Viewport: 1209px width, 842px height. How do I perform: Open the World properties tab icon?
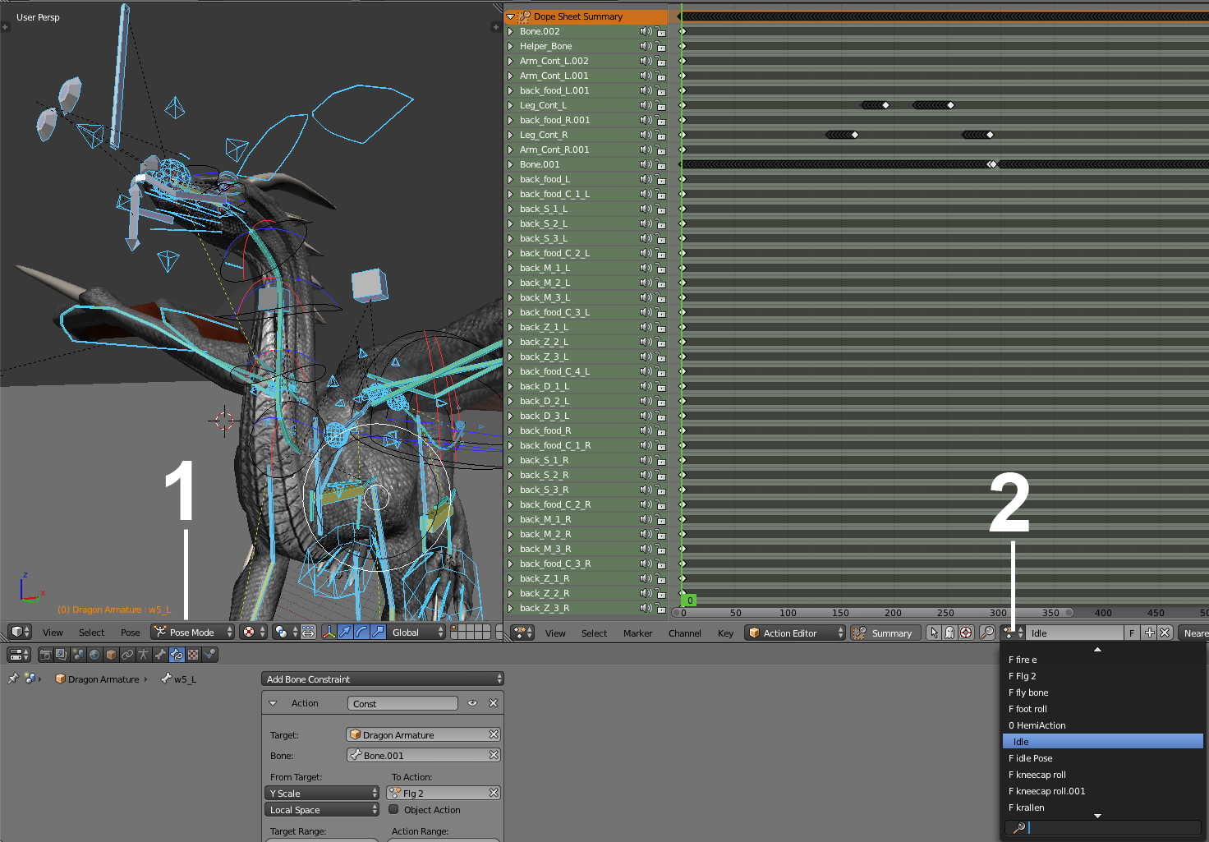point(94,655)
